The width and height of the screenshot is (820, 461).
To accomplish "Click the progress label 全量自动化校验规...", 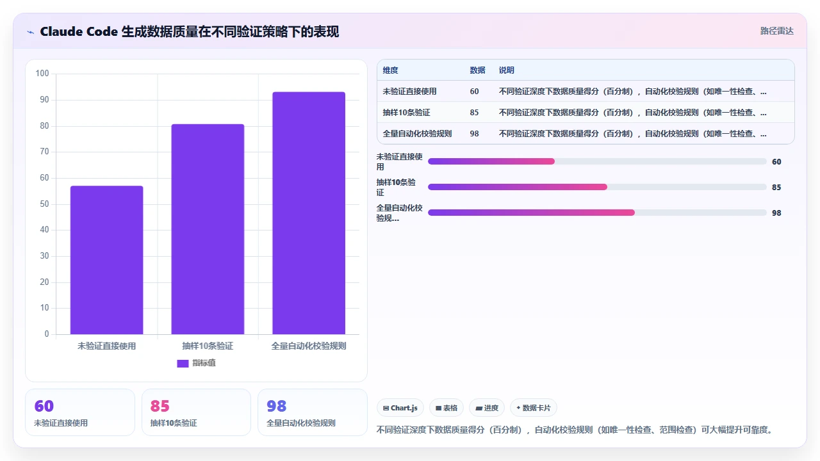I will click(x=399, y=213).
